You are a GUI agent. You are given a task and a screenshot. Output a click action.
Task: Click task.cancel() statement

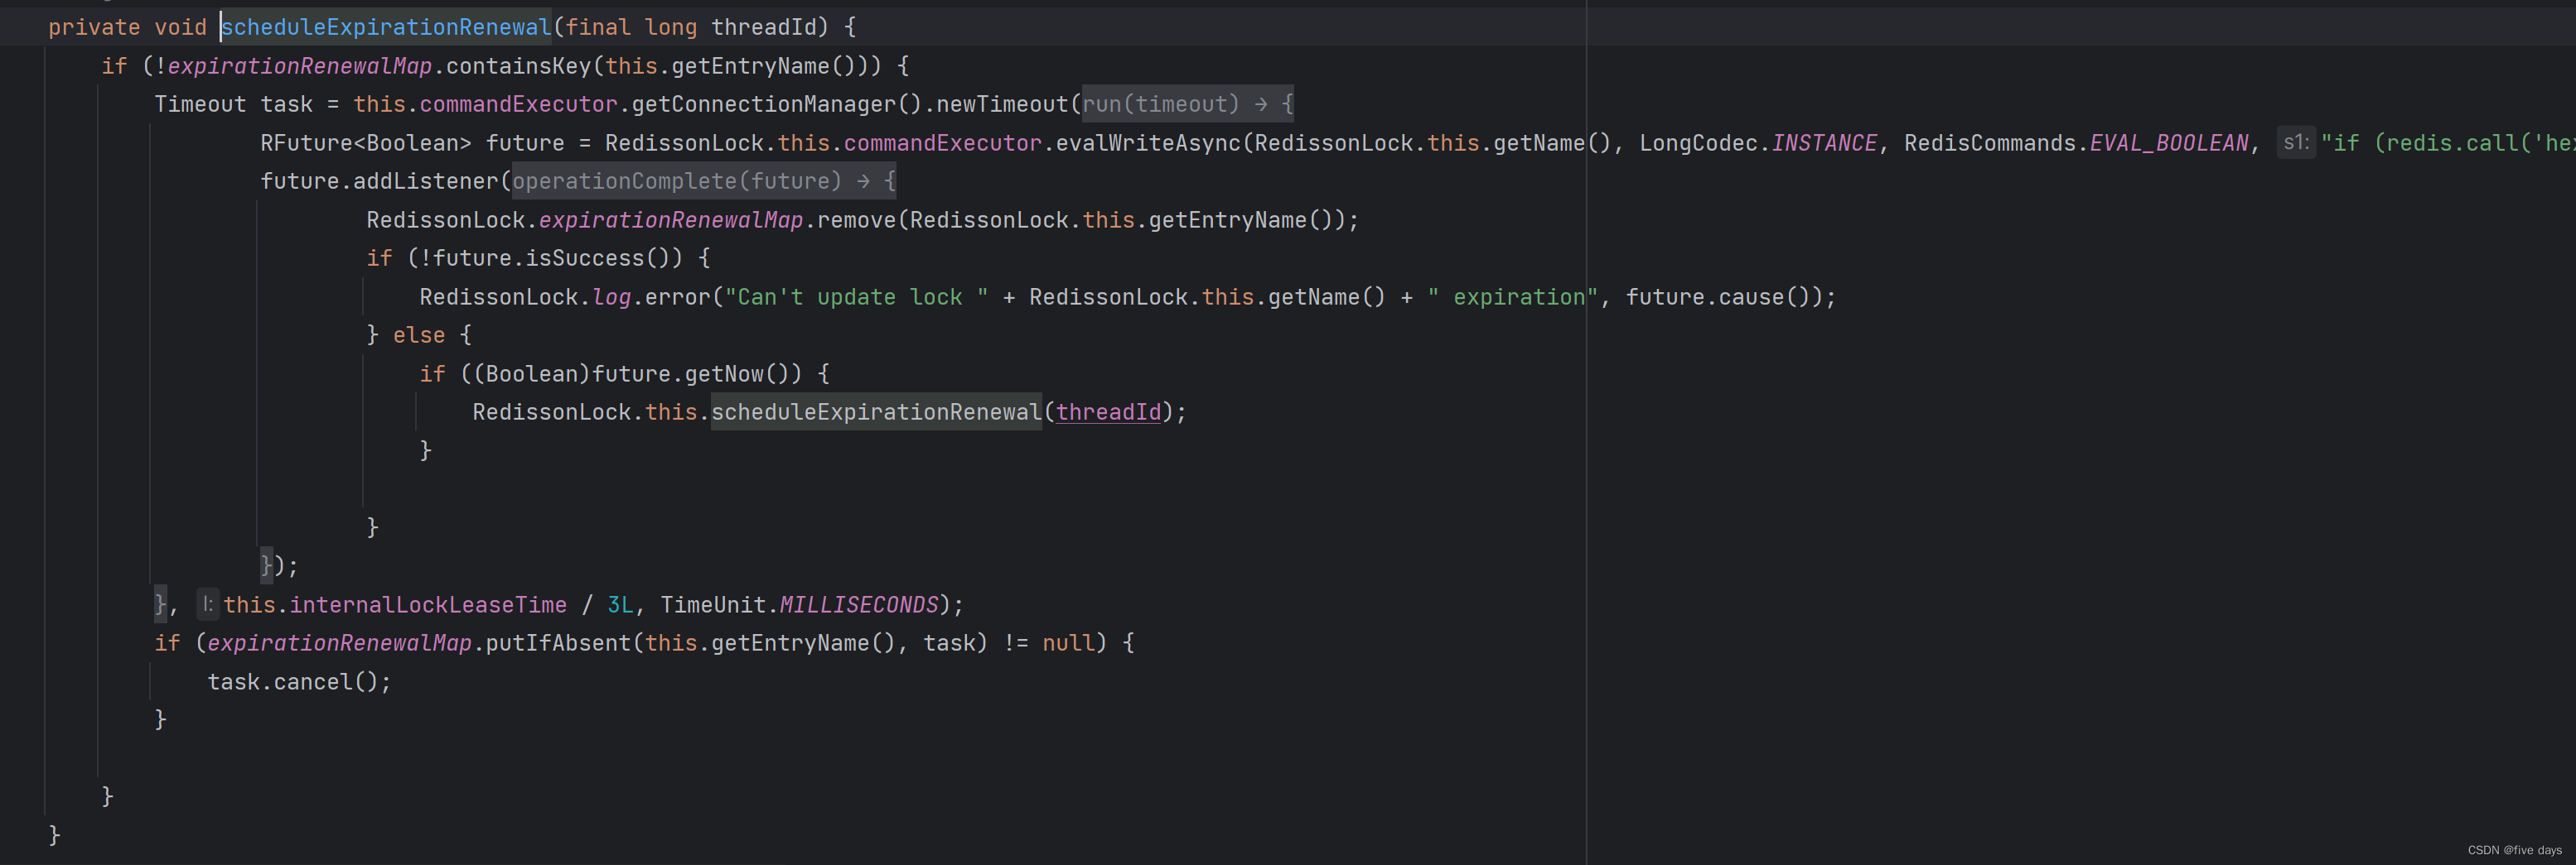coord(299,681)
